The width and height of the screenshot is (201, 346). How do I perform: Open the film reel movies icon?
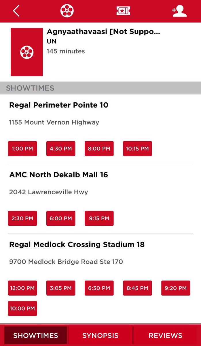click(67, 11)
